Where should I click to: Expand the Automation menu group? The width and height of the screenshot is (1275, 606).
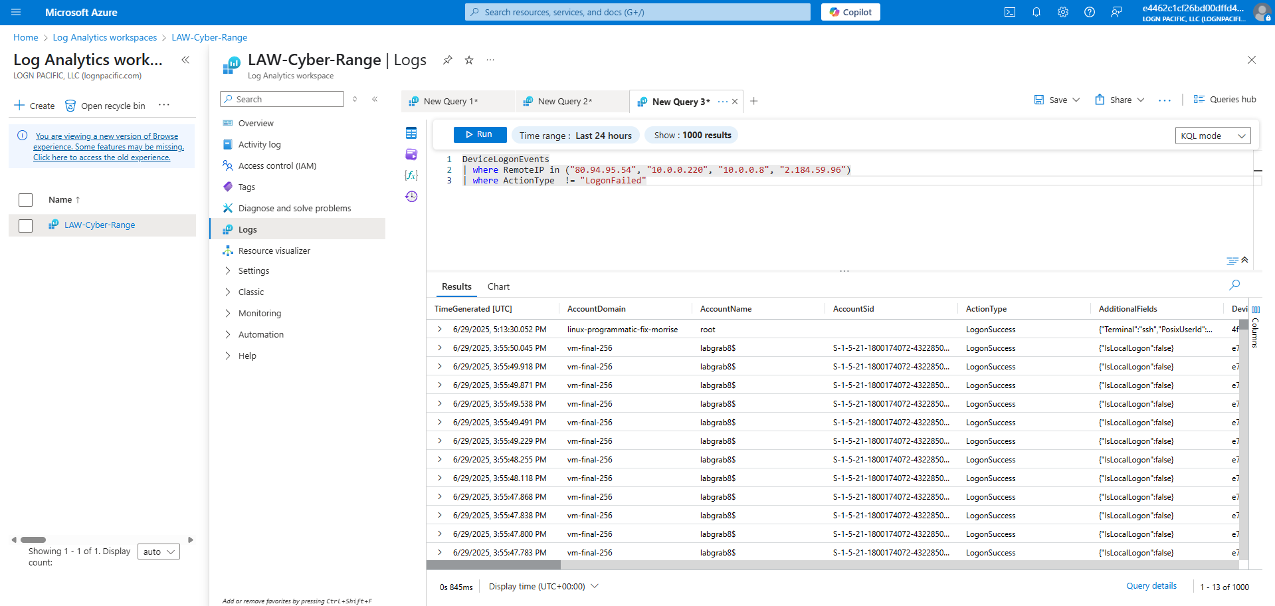[x=228, y=334]
